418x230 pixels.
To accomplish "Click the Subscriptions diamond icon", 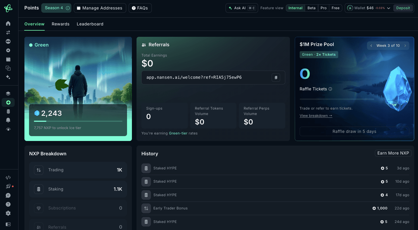I will [39, 208].
